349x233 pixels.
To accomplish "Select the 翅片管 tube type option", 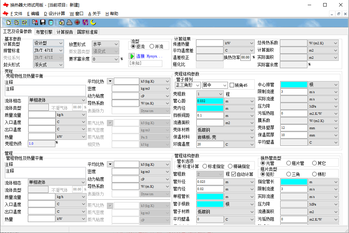I will point(288,163).
